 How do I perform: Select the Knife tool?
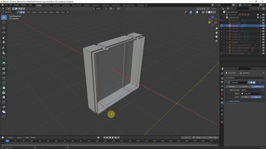(4, 83)
